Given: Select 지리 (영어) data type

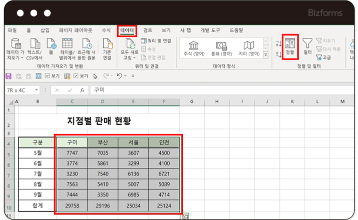Looking at the screenshot, I should pos(249,48).
